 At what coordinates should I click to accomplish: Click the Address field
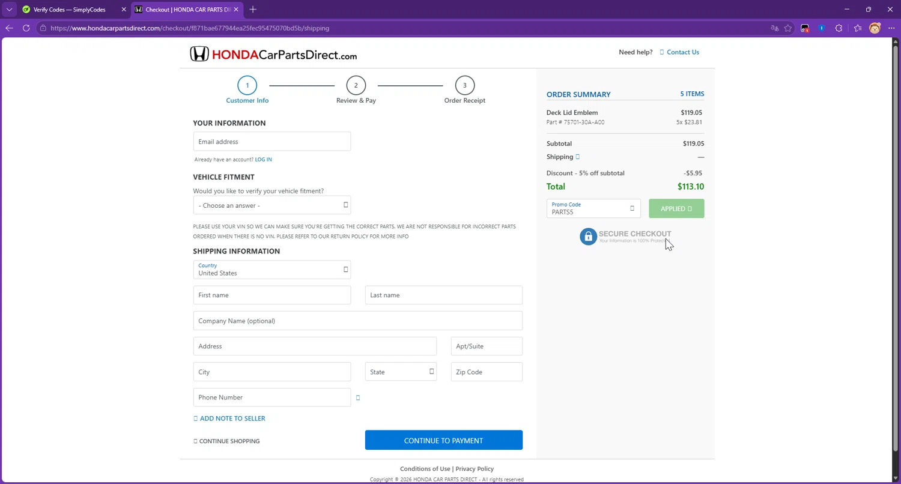pyautogui.click(x=315, y=346)
